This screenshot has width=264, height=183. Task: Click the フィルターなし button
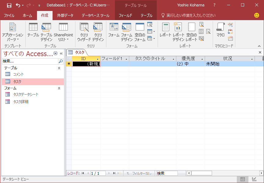click(x=139, y=173)
